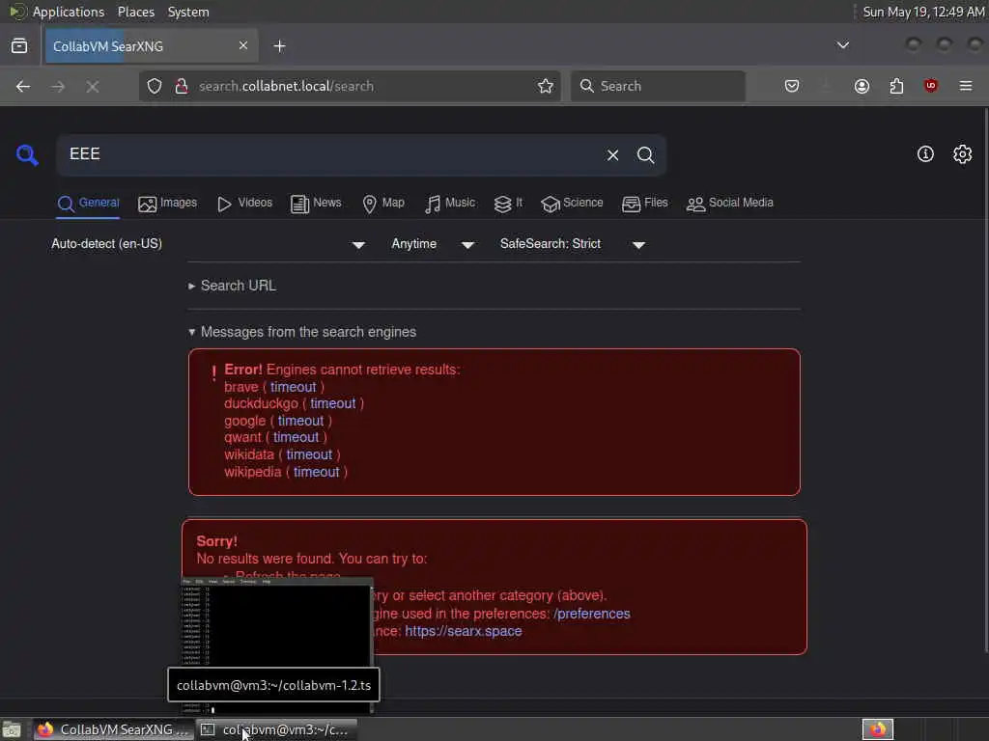
Task: Click the Firefox workspace switcher icon
Action: (x=878, y=729)
